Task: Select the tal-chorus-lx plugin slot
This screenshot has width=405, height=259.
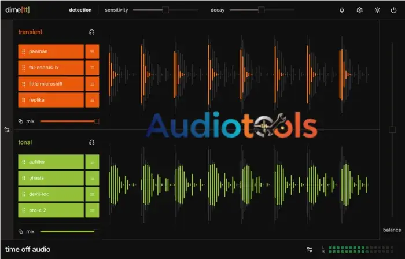Action: tap(51, 68)
